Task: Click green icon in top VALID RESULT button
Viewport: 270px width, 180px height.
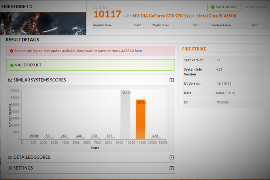Action: tap(213, 7)
